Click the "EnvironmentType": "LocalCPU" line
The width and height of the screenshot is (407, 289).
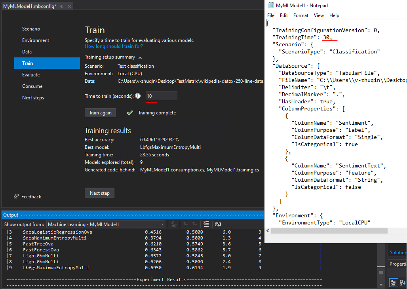[324, 222]
